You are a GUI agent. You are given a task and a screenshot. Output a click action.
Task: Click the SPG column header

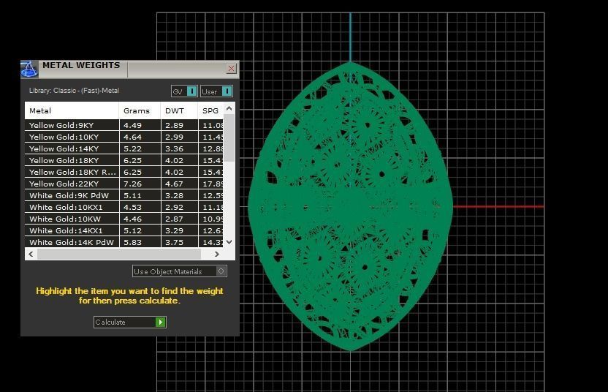tap(210, 110)
